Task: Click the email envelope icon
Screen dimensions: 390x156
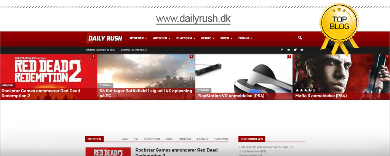Action: tap(288, 50)
